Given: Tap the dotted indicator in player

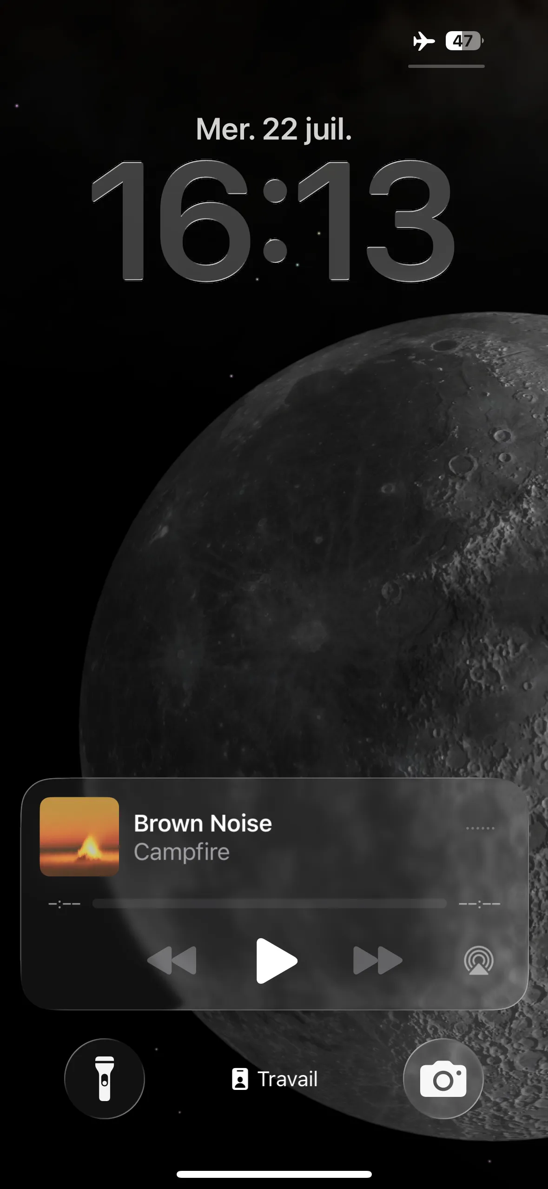Looking at the screenshot, I should 480,828.
